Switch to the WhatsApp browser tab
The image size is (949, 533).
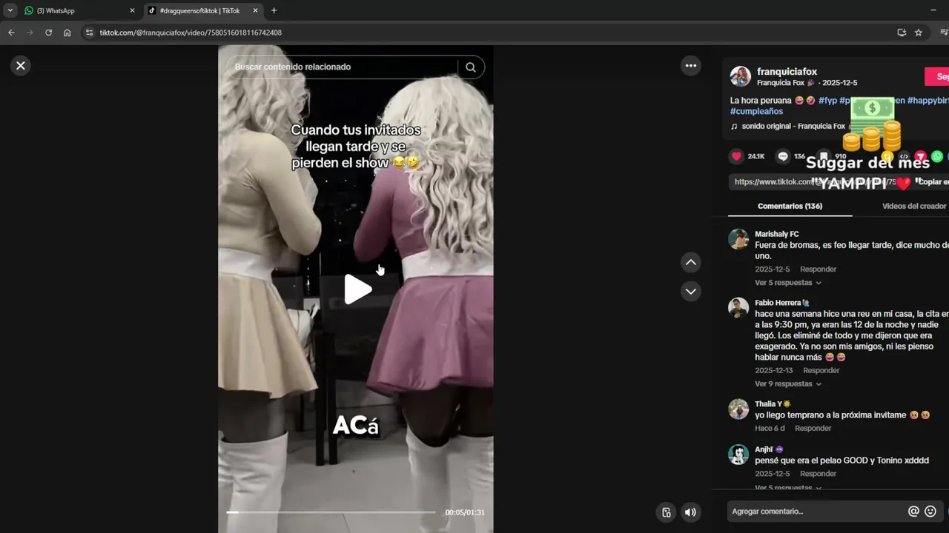click(x=80, y=10)
